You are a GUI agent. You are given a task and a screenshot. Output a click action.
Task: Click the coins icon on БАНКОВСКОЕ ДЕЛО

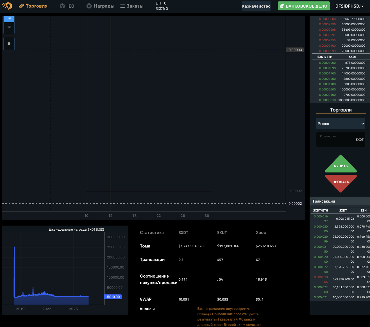click(282, 6)
